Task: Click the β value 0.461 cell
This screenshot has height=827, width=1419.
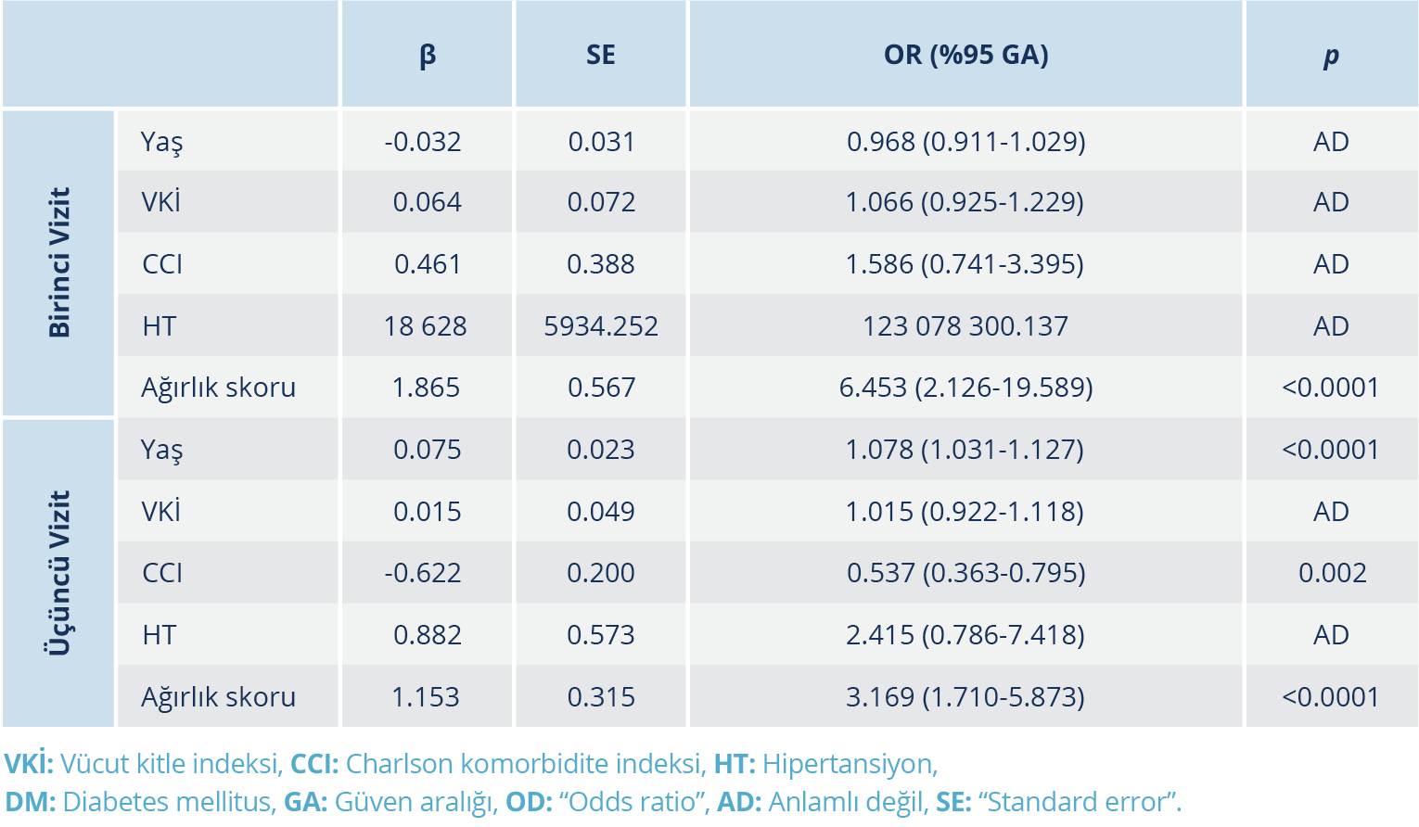Action: (428, 264)
